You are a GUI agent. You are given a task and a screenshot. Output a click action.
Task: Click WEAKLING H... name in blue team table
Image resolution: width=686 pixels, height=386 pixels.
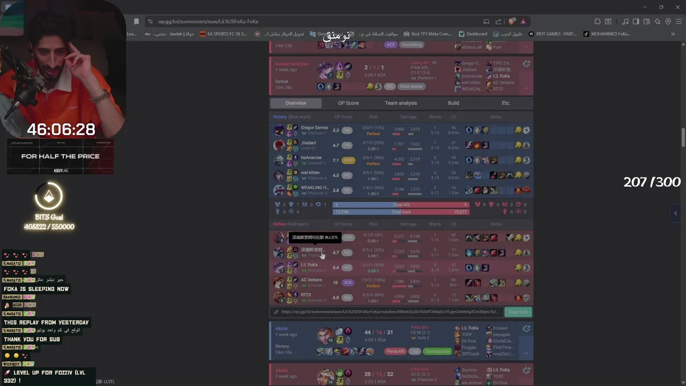(315, 188)
